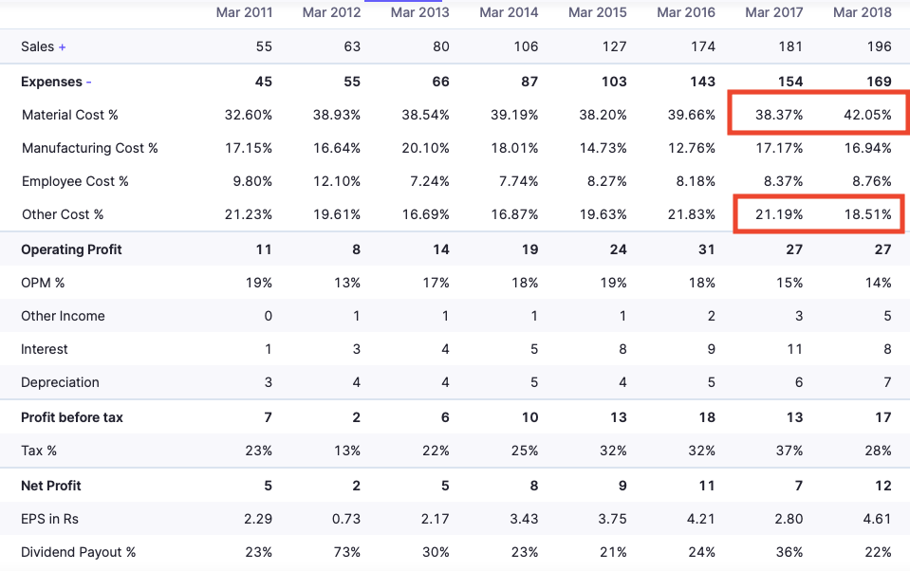Expand Sales row with plus icon

[63, 46]
